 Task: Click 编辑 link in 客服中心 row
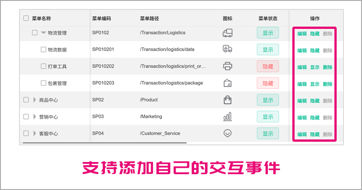point(302,134)
